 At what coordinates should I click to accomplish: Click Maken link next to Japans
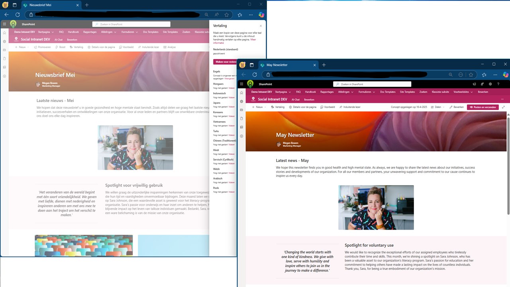231,106
